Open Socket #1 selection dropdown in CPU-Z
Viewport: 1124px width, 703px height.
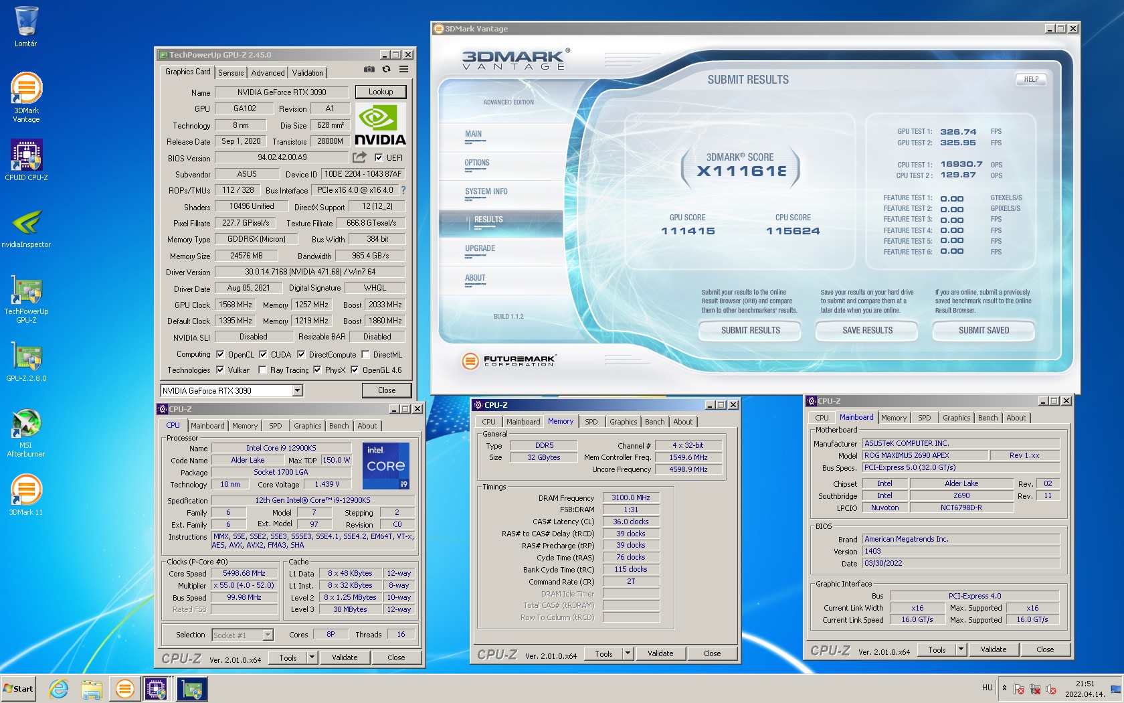coord(268,635)
